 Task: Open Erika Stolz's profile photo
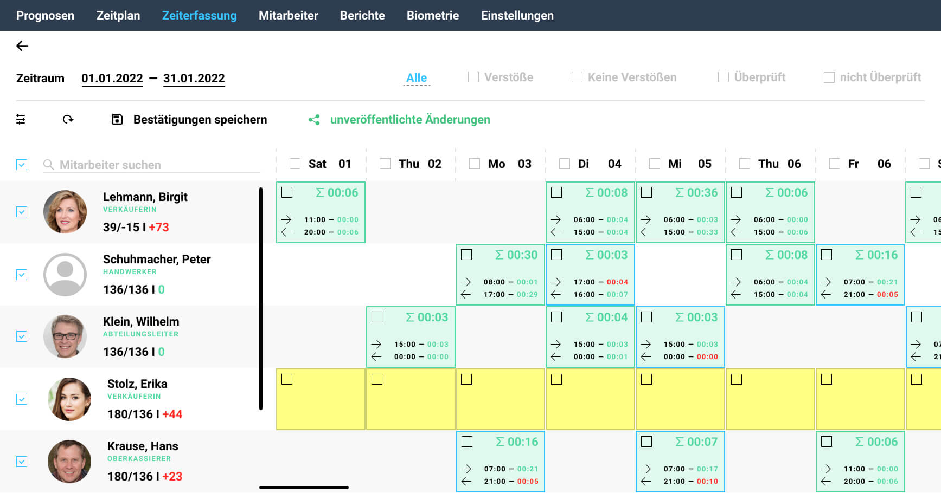(69, 399)
